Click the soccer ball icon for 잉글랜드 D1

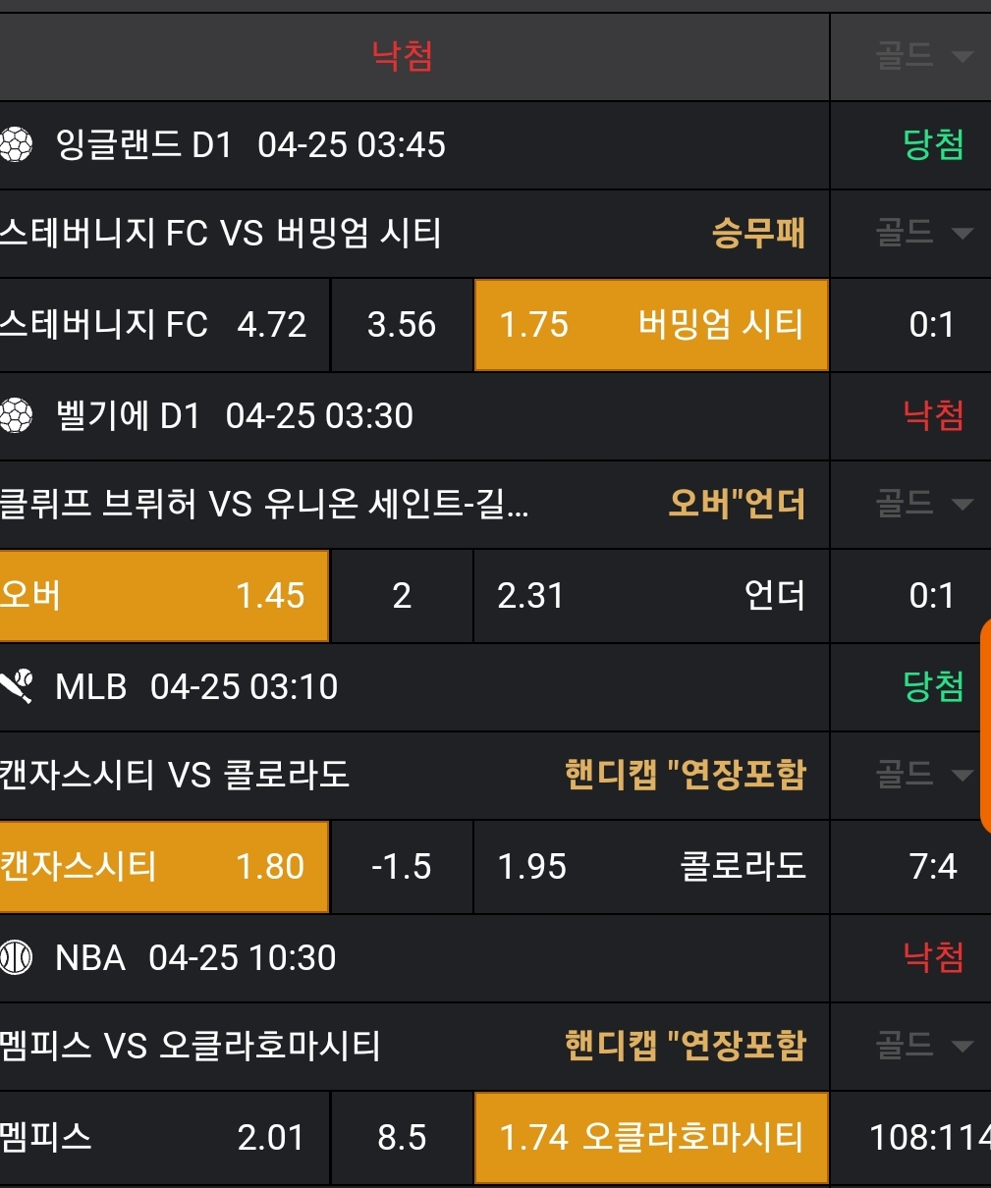pyautogui.click(x=17, y=145)
